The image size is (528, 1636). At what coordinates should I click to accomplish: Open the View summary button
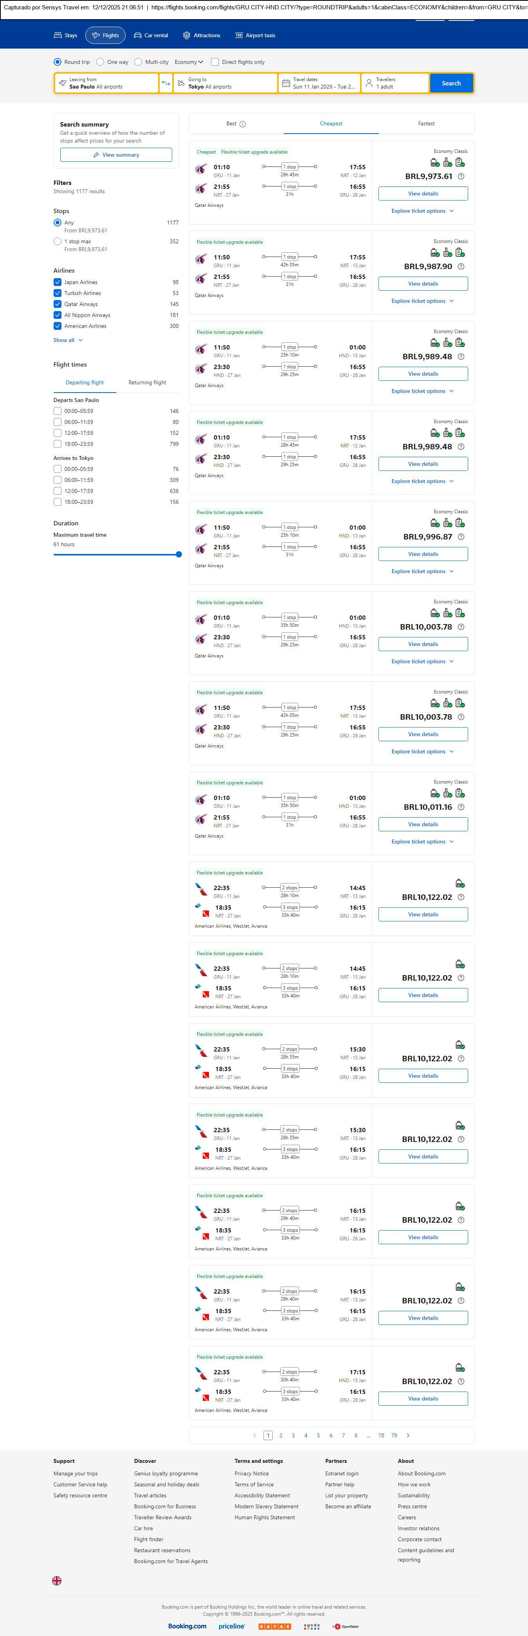(116, 155)
